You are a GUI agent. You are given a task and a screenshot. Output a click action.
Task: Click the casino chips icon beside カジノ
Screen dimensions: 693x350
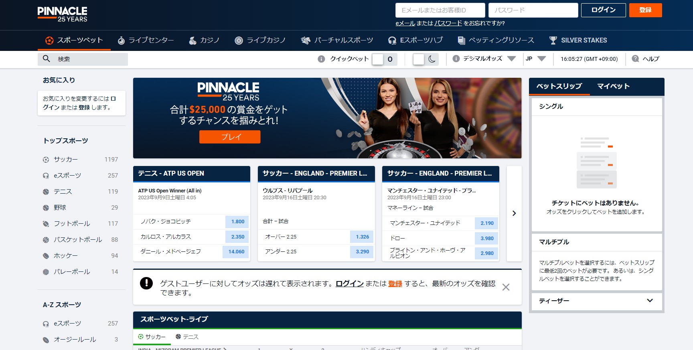(x=193, y=40)
